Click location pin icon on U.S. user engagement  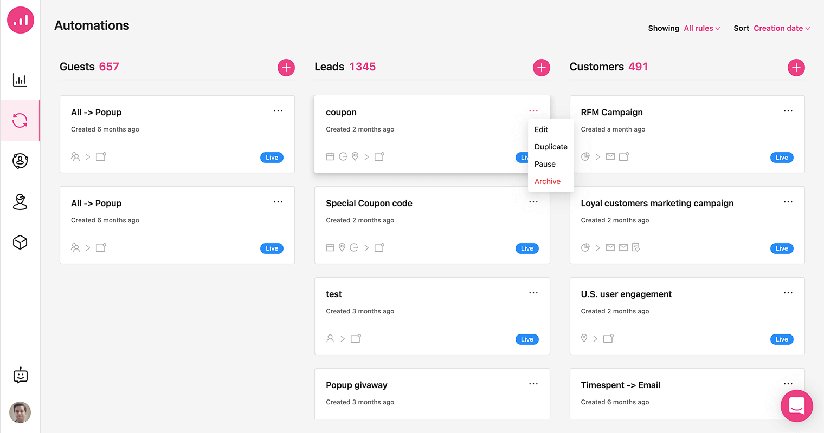[584, 338]
